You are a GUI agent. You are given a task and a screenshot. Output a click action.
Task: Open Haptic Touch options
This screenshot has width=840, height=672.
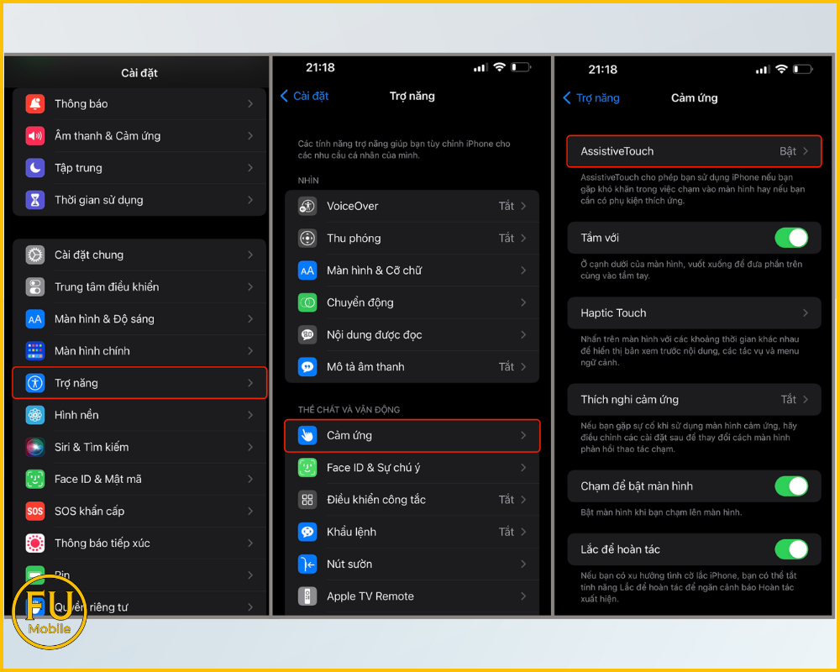tap(693, 312)
